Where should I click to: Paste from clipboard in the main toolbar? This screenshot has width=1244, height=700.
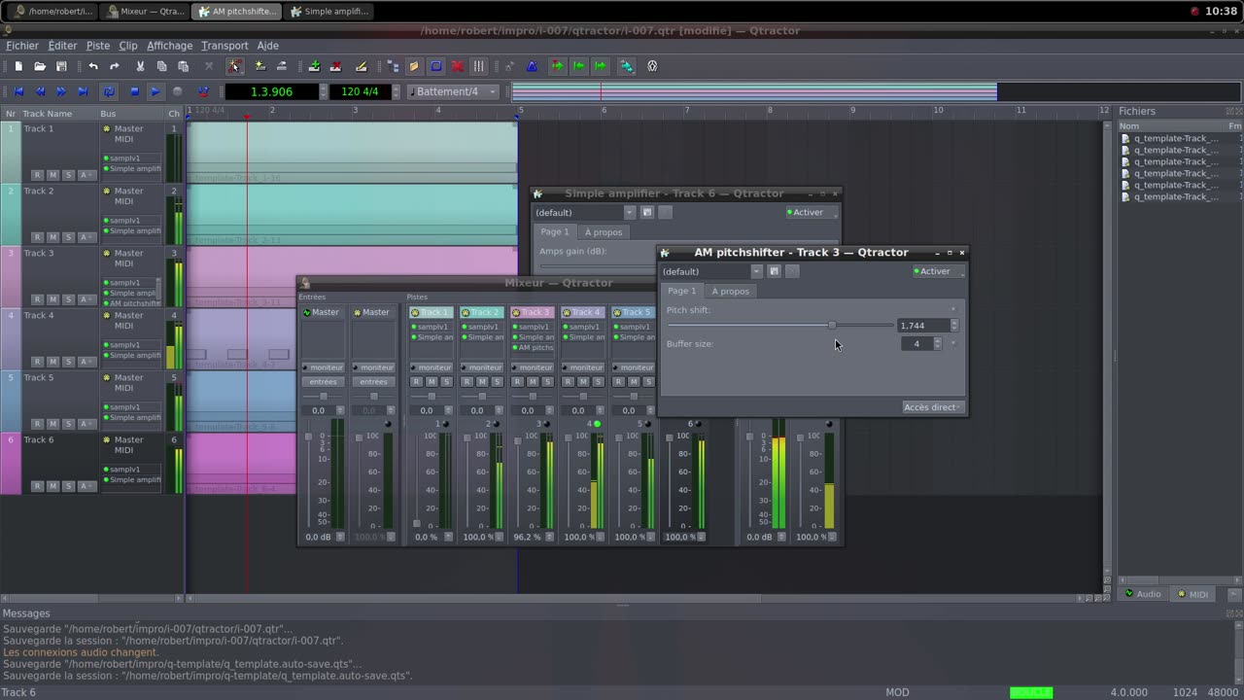tap(183, 66)
